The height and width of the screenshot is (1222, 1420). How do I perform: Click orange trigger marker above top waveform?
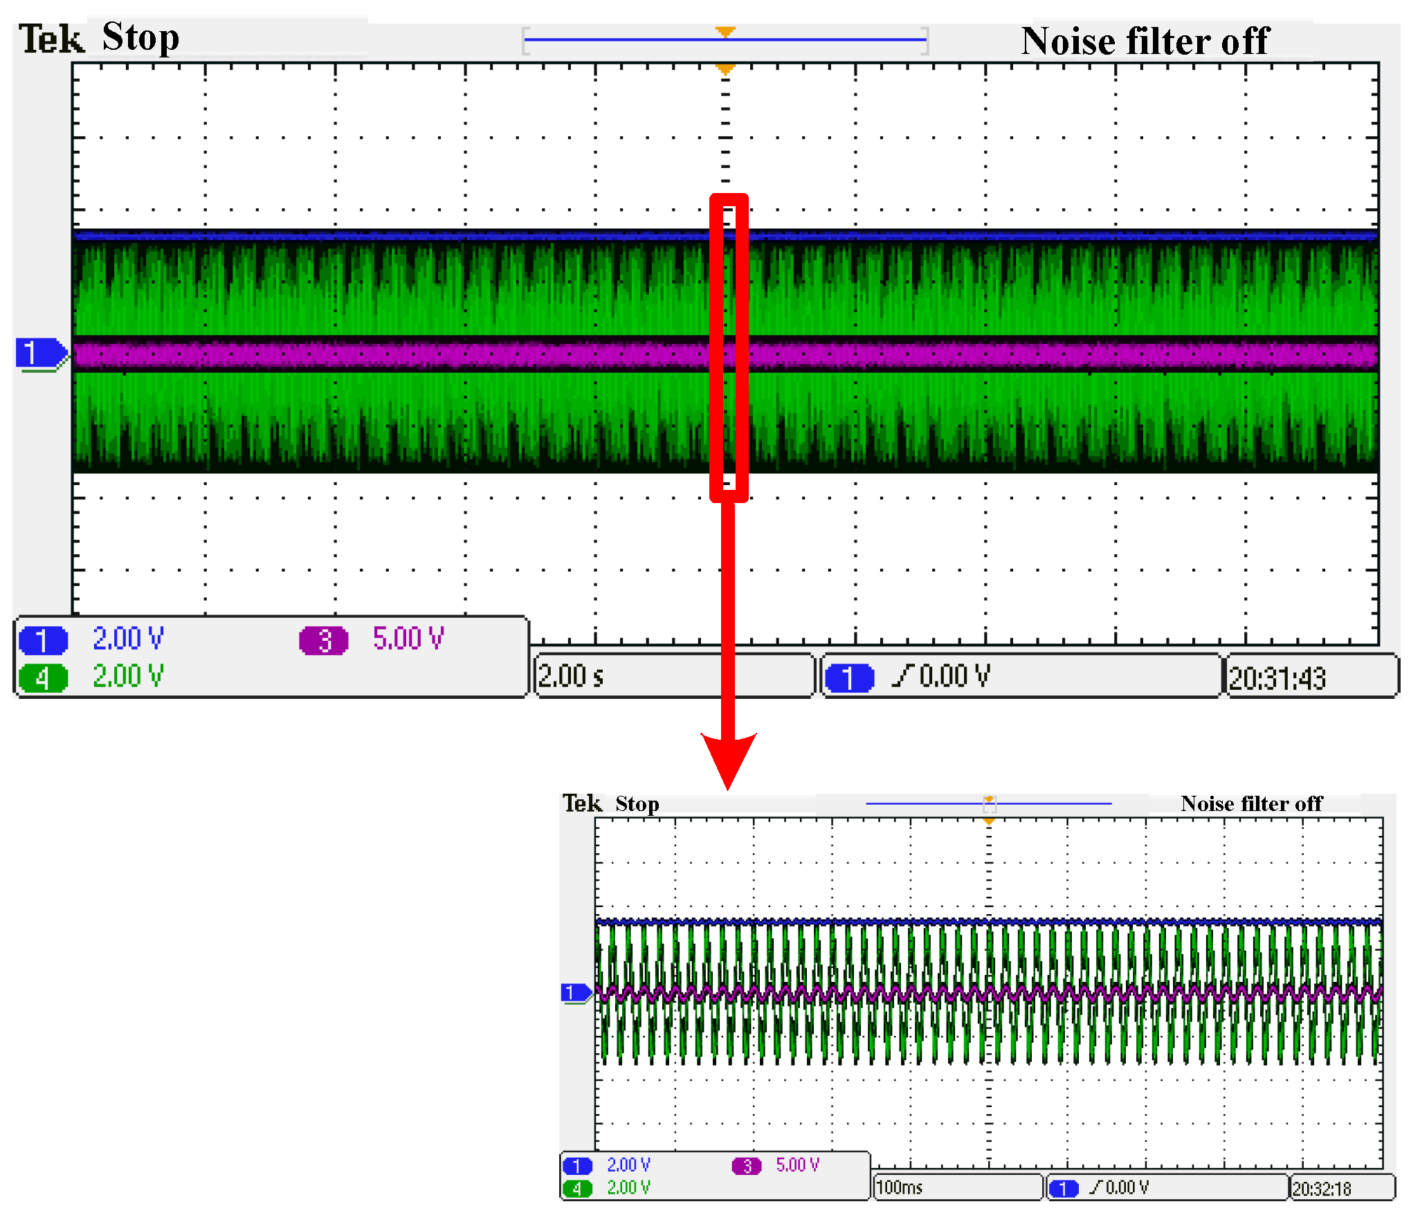pos(725,69)
